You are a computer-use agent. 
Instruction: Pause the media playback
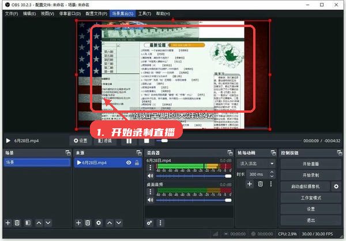pos(129,141)
